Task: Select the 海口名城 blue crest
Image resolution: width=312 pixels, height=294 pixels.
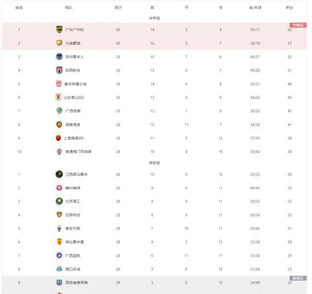Action: (x=59, y=269)
